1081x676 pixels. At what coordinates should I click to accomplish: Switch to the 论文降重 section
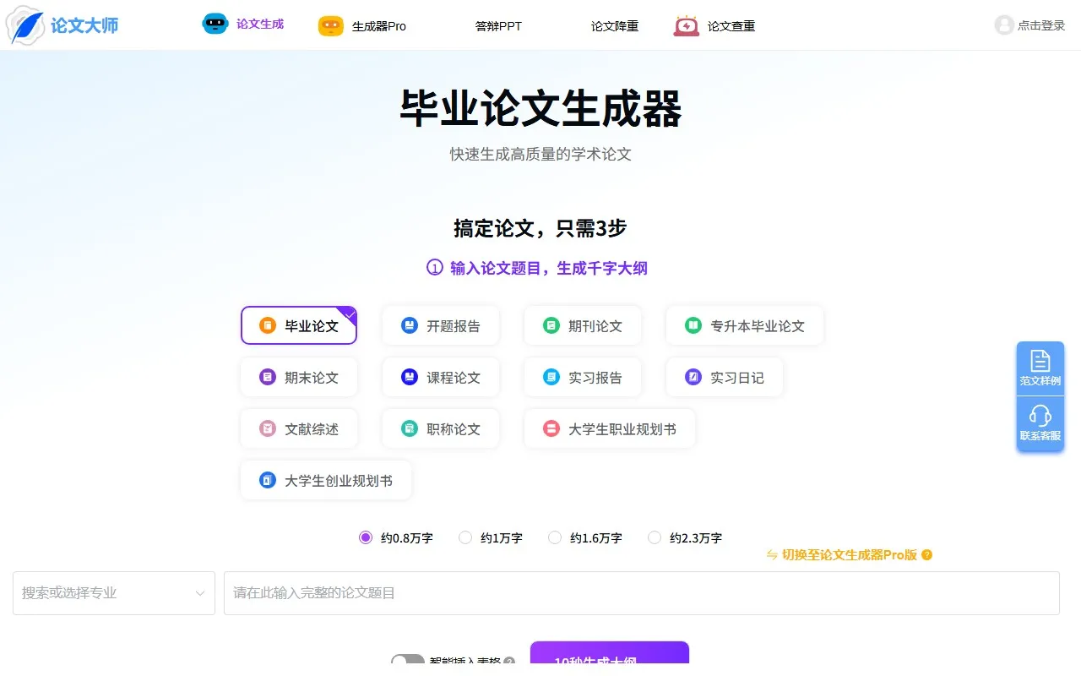[x=615, y=26]
